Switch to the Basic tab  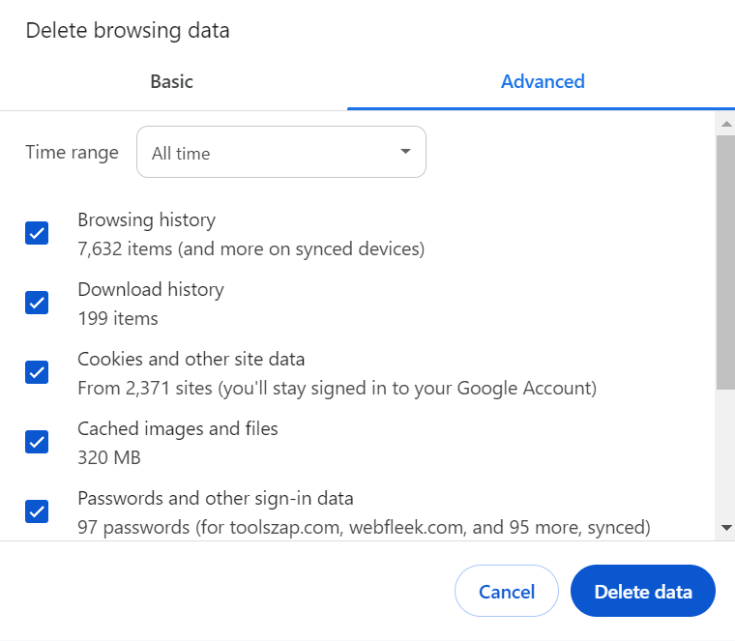pos(171,82)
